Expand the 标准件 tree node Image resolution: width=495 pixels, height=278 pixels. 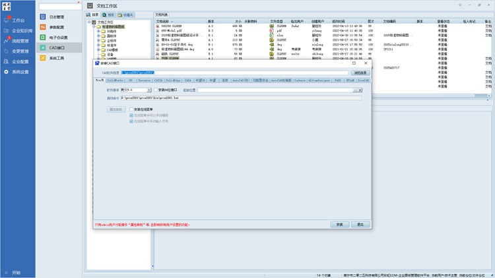click(98, 45)
